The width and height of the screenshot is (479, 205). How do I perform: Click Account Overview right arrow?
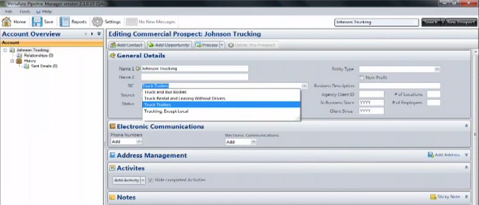tap(92, 34)
